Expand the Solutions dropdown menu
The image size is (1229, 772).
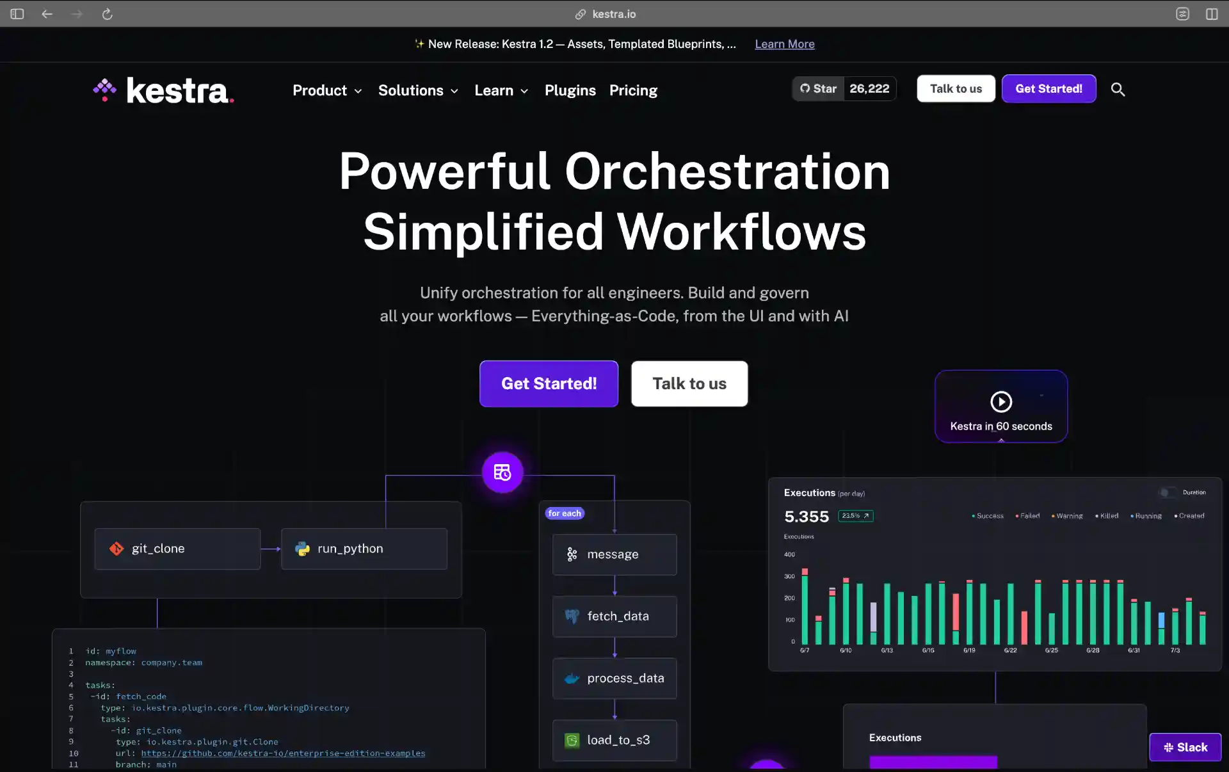point(418,90)
